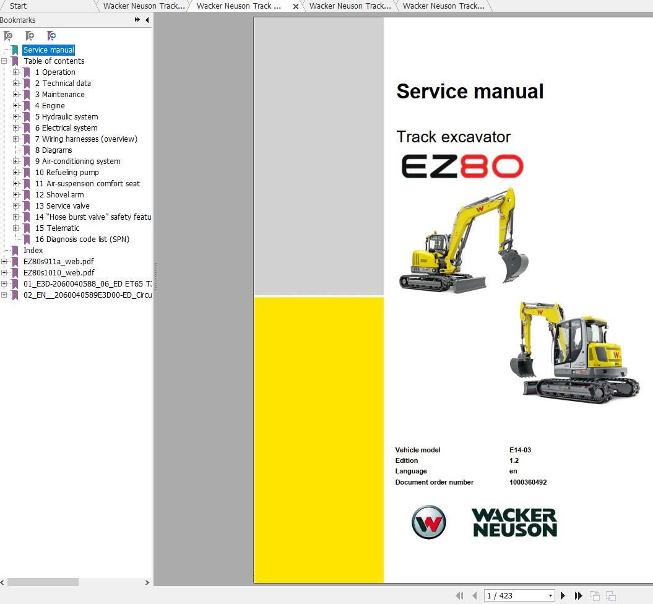Expand the 12 Shovel arm bookmark
This screenshot has height=604, width=653.
pyautogui.click(x=16, y=195)
